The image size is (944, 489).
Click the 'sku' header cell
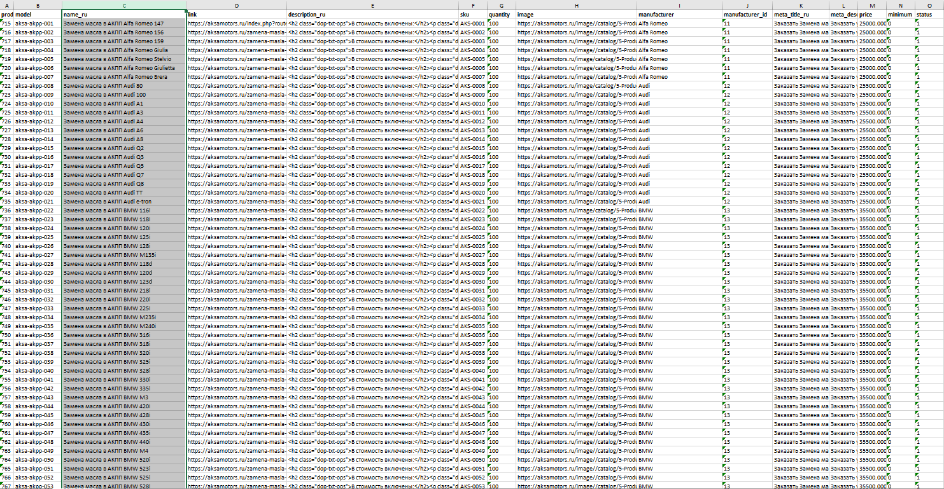coord(473,14)
